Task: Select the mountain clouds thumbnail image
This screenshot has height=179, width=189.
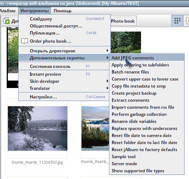Action: point(95,128)
